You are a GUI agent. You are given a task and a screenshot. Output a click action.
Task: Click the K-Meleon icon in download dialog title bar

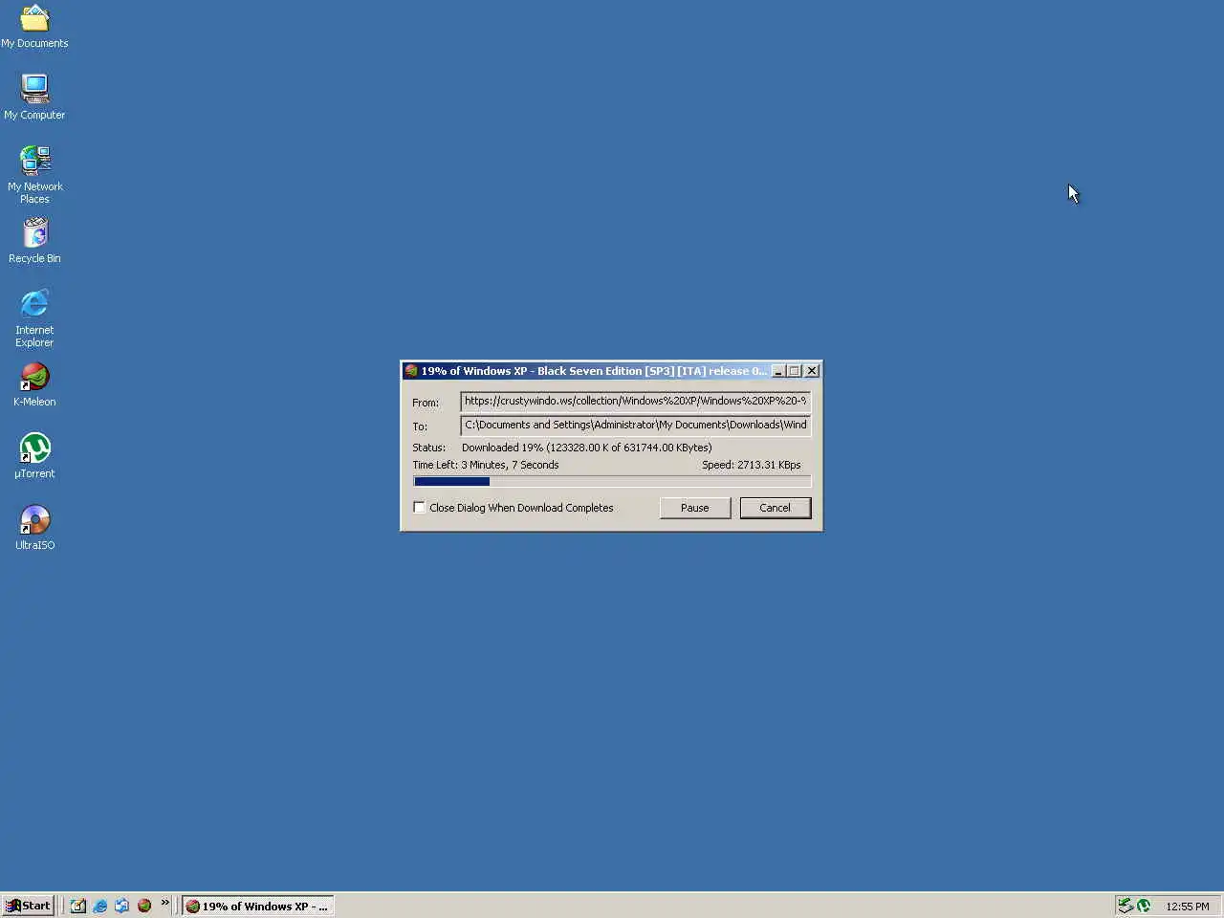(411, 371)
